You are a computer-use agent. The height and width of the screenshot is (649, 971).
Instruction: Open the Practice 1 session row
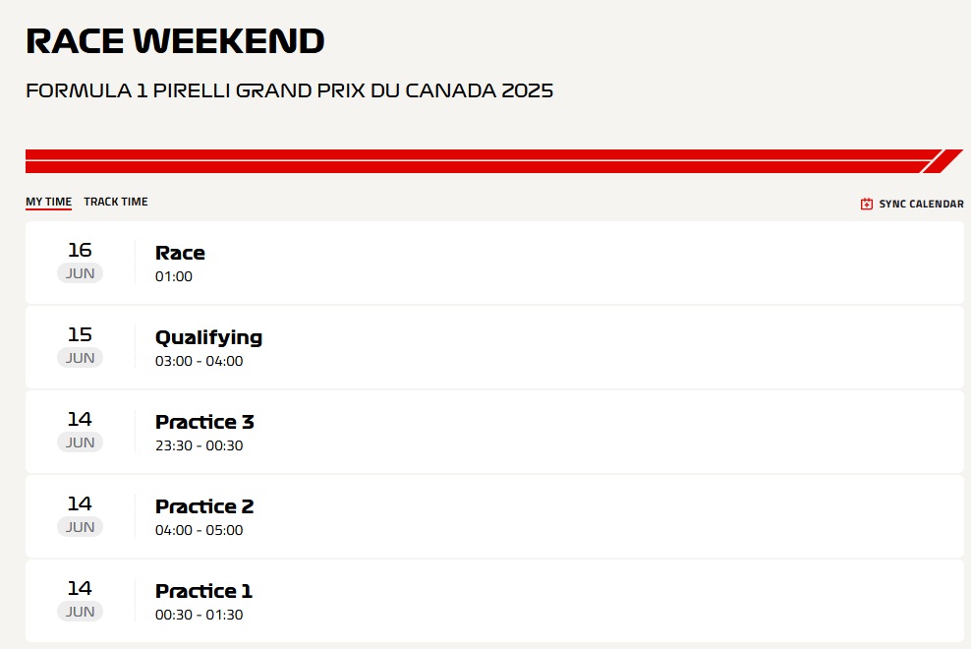(x=494, y=601)
